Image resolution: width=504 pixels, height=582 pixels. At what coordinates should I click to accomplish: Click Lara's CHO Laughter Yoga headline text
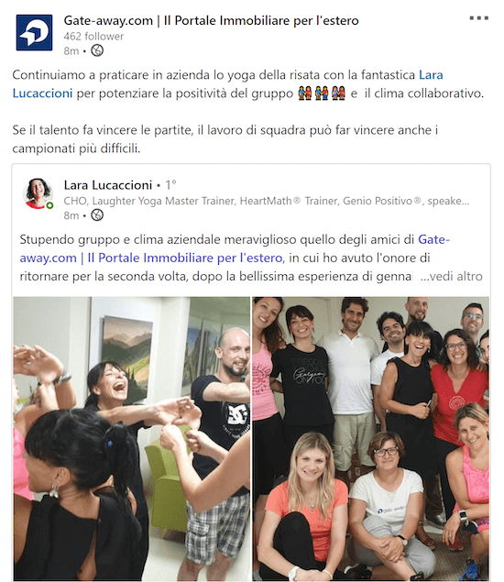click(267, 201)
